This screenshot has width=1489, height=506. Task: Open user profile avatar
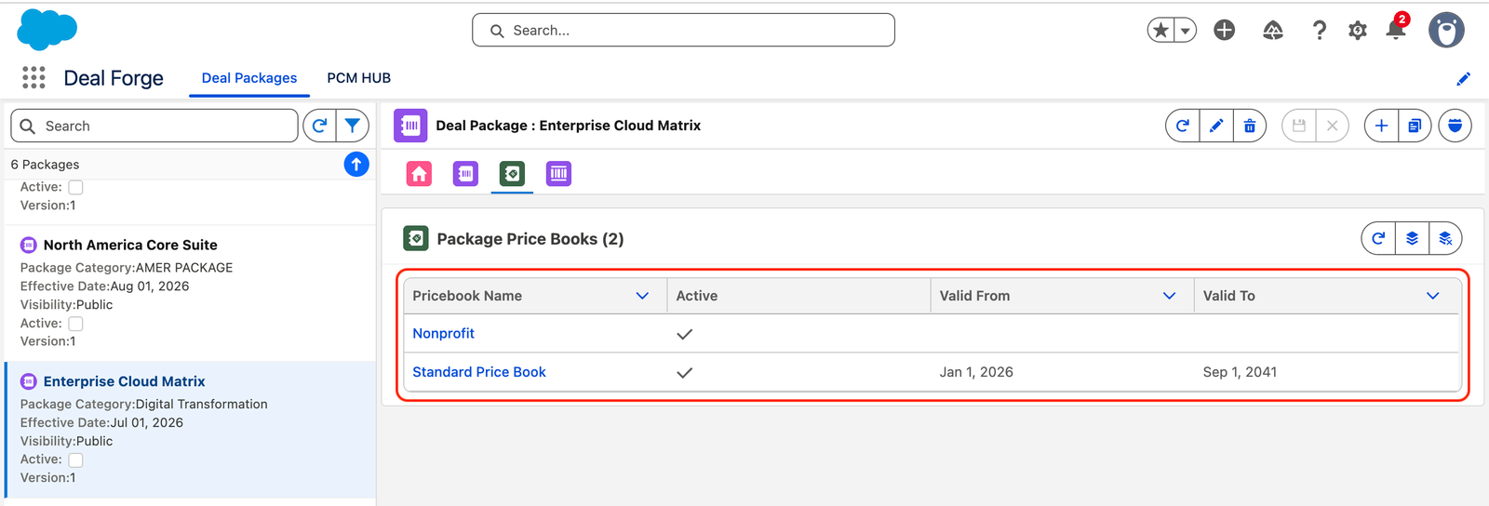(1446, 30)
